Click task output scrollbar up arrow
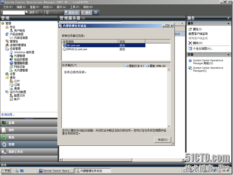 [169, 69]
